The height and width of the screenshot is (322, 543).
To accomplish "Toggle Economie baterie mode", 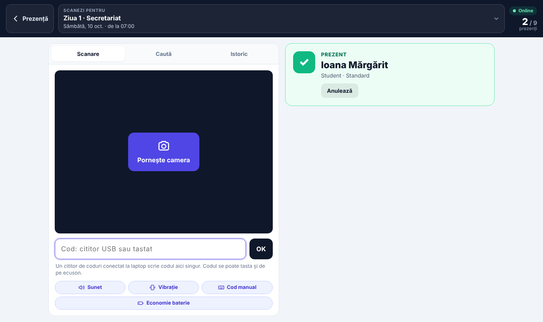I will [164, 303].
